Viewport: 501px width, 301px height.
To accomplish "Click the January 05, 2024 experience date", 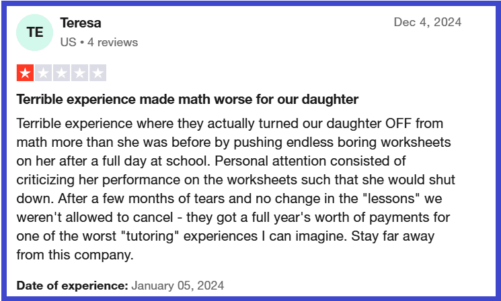I will [x=178, y=285].
